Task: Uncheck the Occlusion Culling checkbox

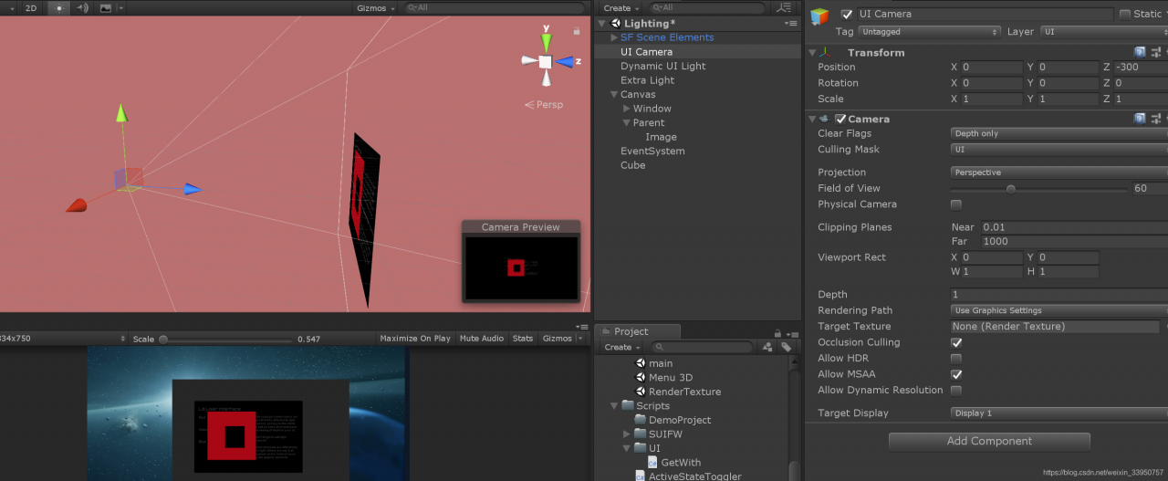Action: [x=956, y=342]
